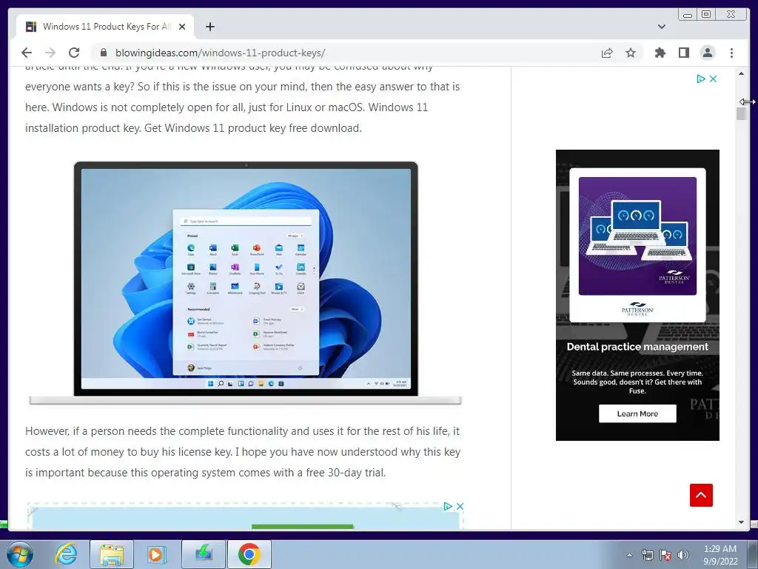Open a new tab with plus button
Screen dimensions: 758x569
(x=209, y=27)
